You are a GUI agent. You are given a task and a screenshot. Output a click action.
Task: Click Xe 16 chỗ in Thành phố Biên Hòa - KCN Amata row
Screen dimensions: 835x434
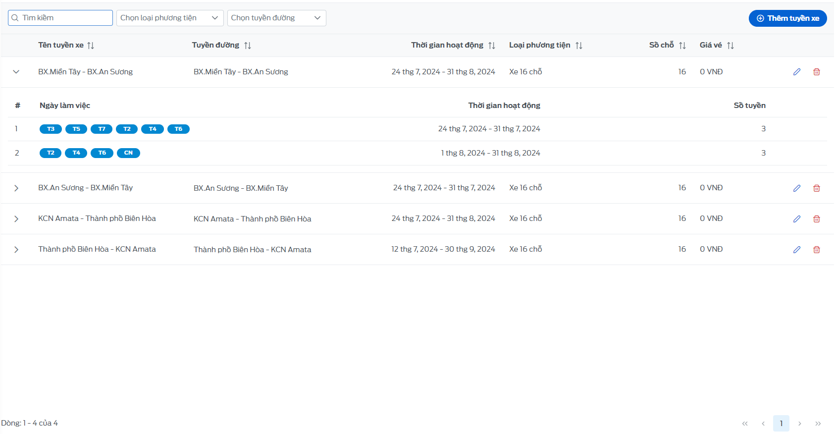click(x=525, y=249)
